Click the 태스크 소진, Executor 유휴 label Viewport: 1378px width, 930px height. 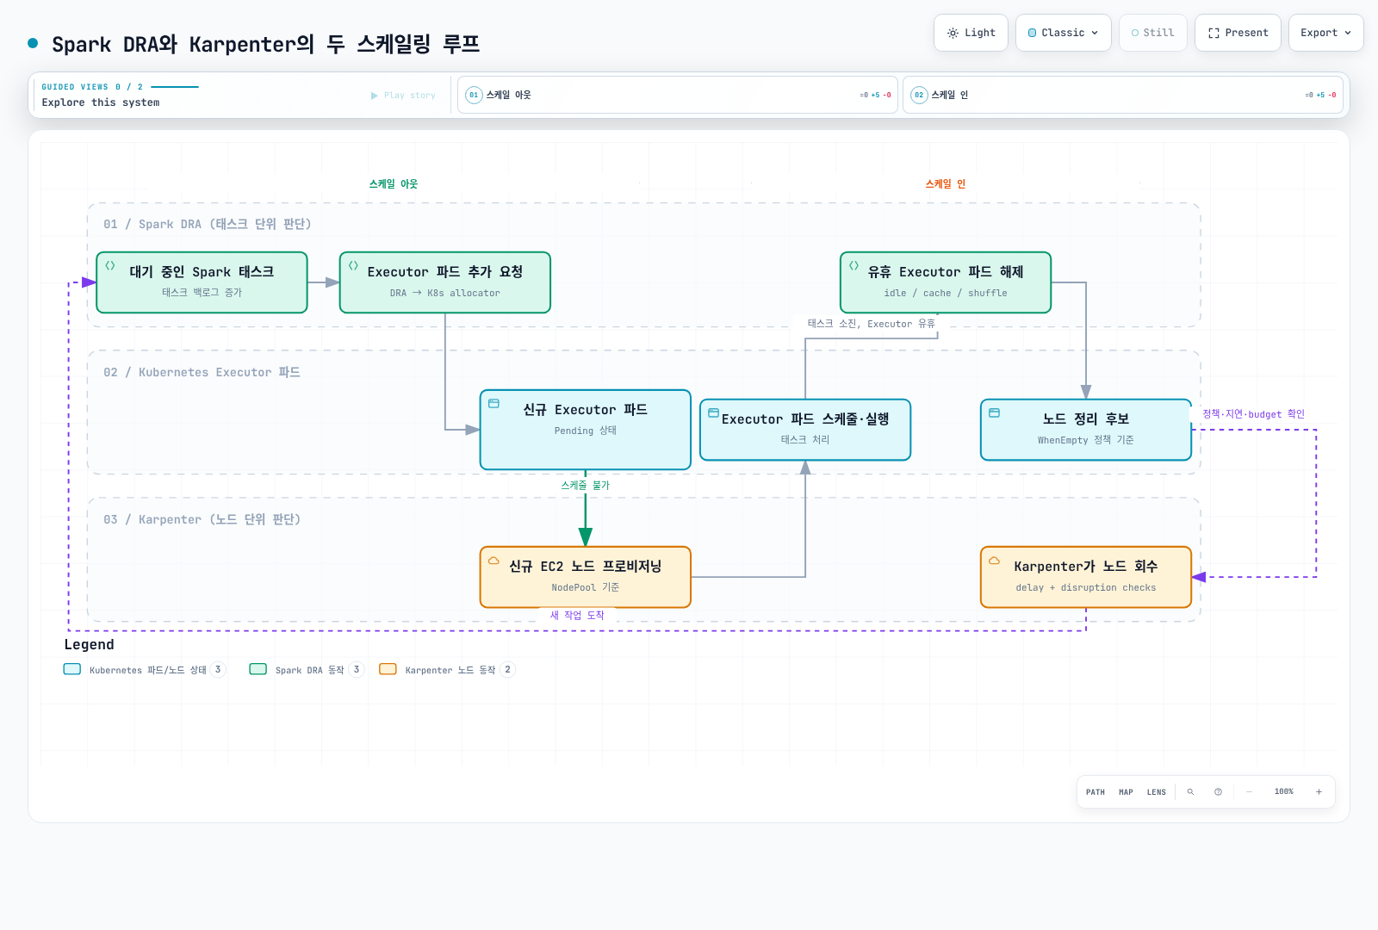(x=871, y=324)
